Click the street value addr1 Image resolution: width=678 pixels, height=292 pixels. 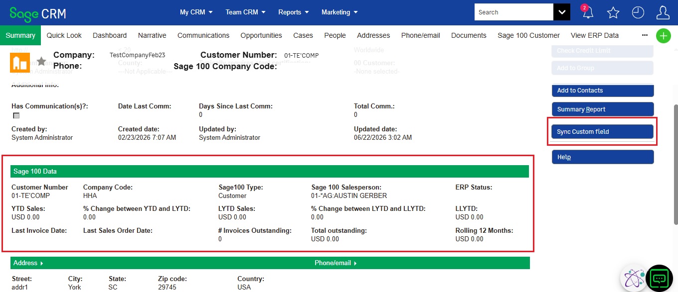20,287
